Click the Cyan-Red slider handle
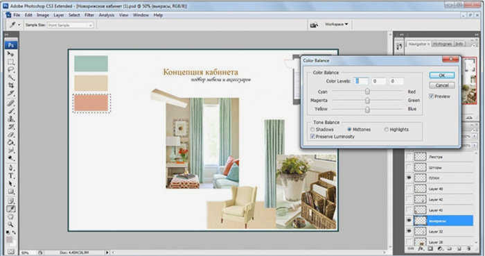The image size is (485, 256). (367, 92)
